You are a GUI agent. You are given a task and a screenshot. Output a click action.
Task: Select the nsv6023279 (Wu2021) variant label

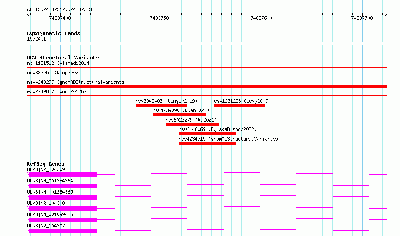coord(191,120)
